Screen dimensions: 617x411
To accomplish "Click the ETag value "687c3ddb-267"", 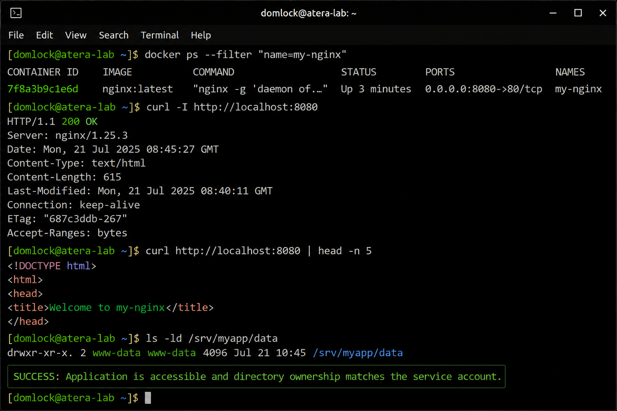I will coord(85,219).
